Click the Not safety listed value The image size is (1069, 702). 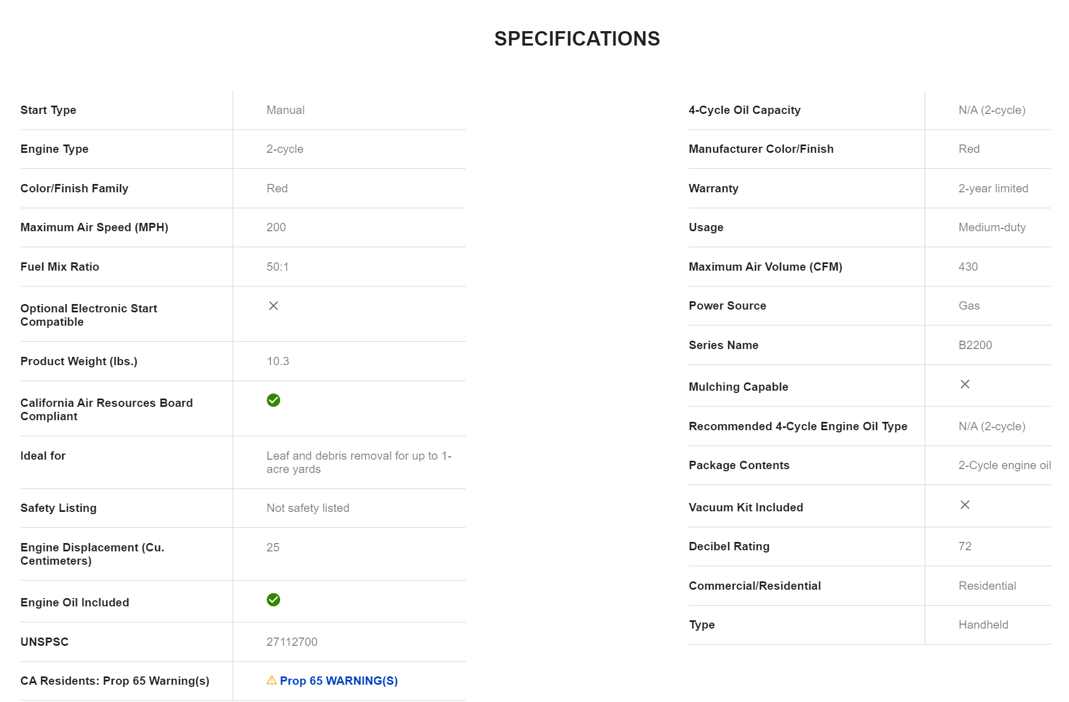tap(307, 508)
